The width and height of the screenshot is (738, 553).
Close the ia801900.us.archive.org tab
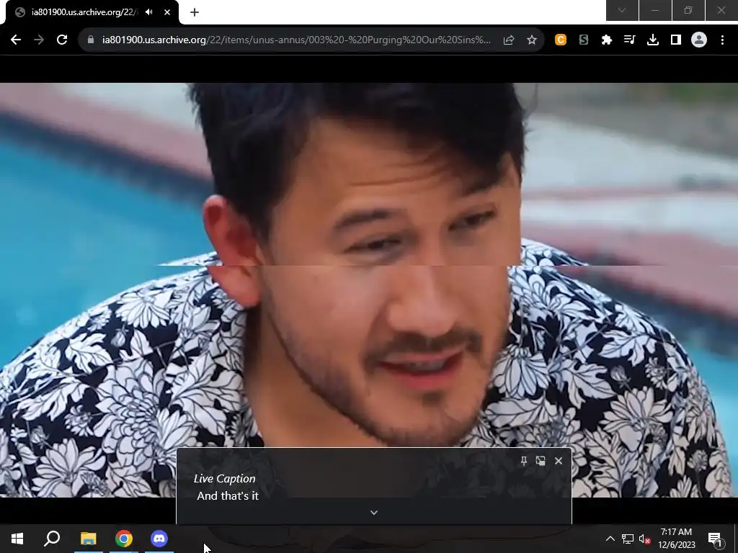167,12
